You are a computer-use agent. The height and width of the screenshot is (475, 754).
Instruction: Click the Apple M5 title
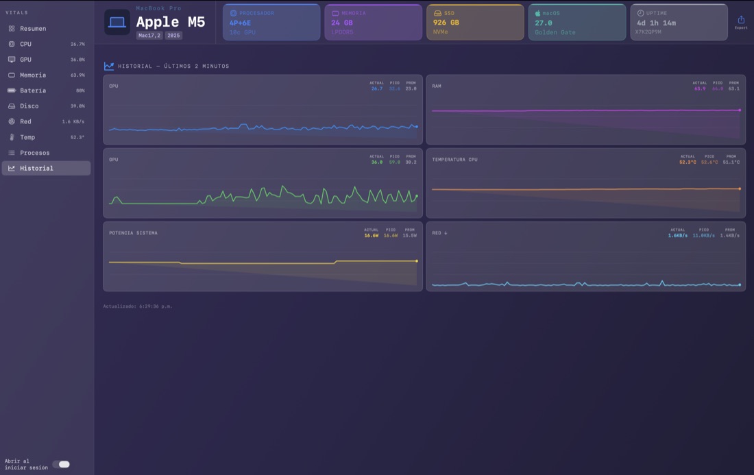coord(171,22)
